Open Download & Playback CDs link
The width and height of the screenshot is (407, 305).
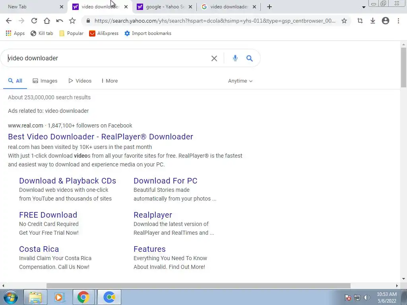point(68,181)
